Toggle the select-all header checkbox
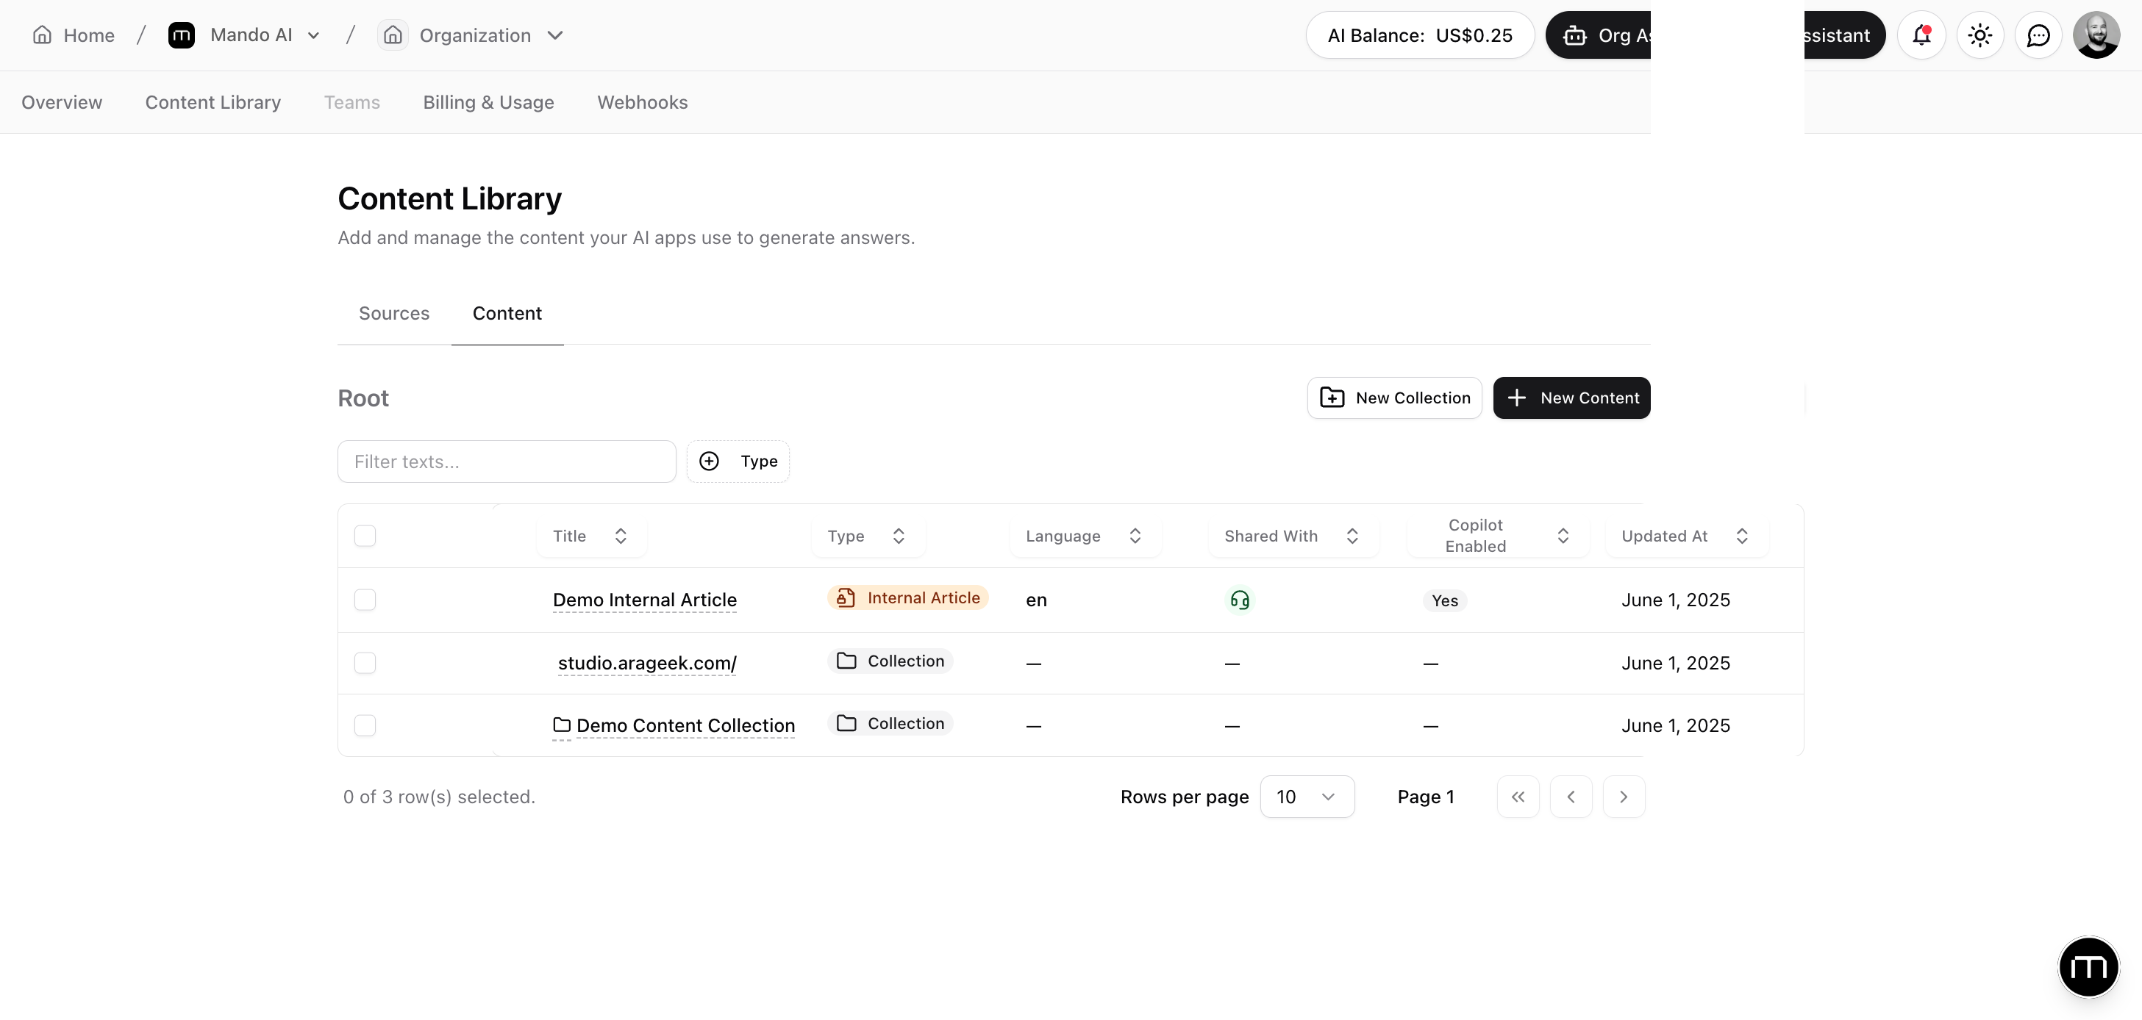 [x=365, y=536]
